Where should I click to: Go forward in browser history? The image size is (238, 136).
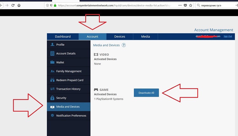[7, 5]
